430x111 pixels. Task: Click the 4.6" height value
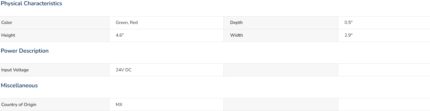tap(120, 35)
